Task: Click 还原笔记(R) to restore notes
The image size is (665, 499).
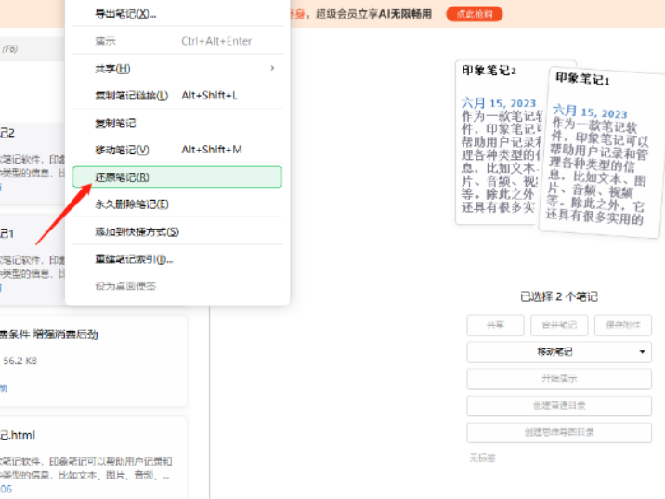Action: (177, 177)
